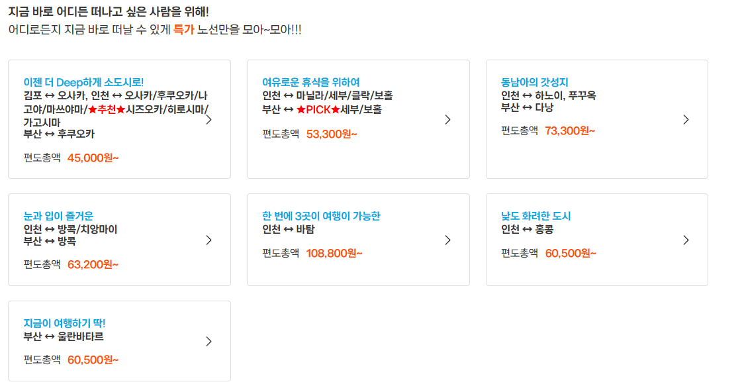Click the chevron on the 인천↔홍콩 card
This screenshot has width=744, height=392.
click(686, 240)
